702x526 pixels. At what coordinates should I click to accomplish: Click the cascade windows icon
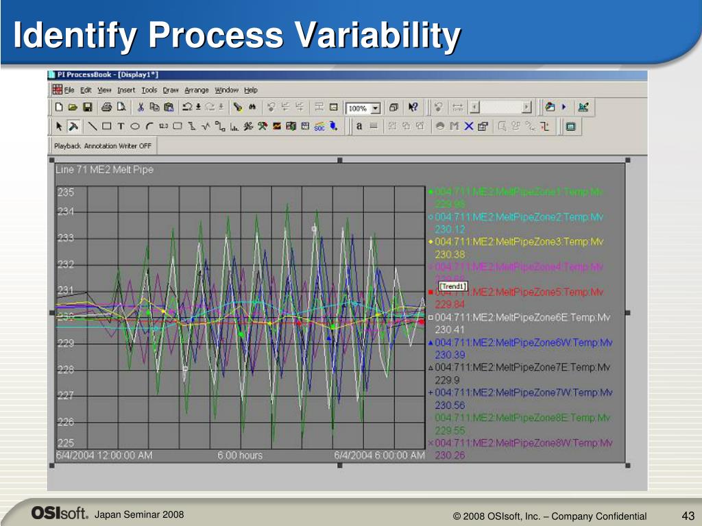point(394,107)
